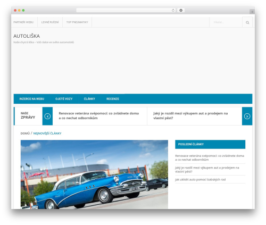
Task: Show previous news with left arrow
Action: pos(47,116)
